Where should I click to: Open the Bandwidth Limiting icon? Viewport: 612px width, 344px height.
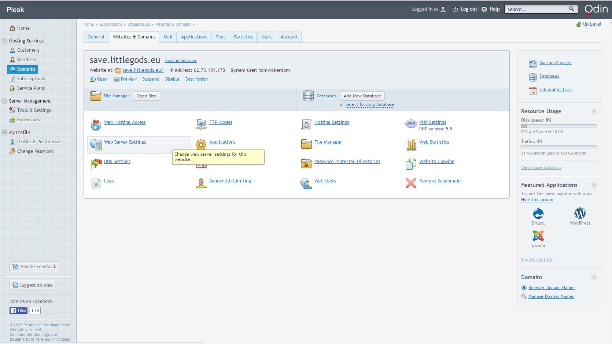pyautogui.click(x=201, y=183)
